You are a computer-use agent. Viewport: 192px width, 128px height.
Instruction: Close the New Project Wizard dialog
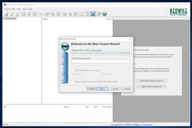(130, 39)
